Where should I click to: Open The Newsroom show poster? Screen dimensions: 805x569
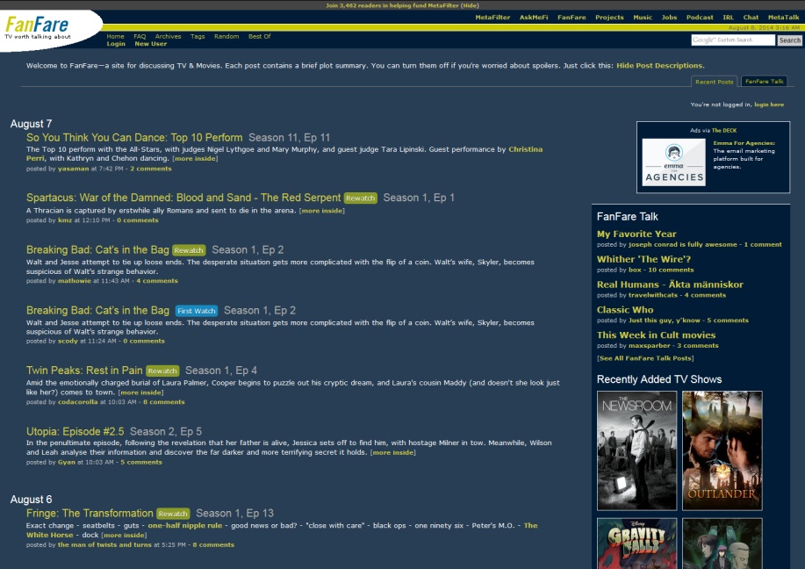point(636,450)
